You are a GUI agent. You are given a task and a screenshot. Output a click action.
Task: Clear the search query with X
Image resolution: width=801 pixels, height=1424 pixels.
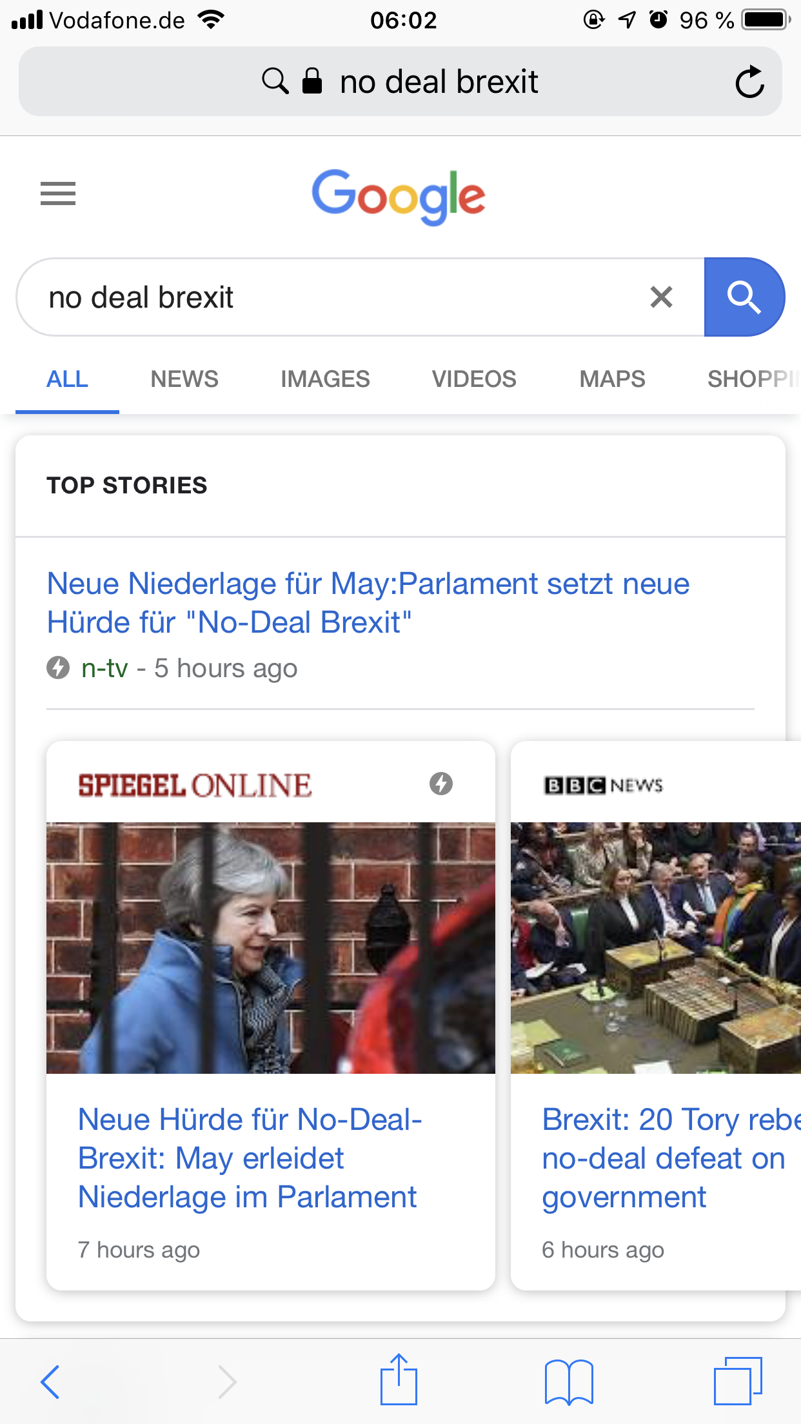tap(661, 297)
